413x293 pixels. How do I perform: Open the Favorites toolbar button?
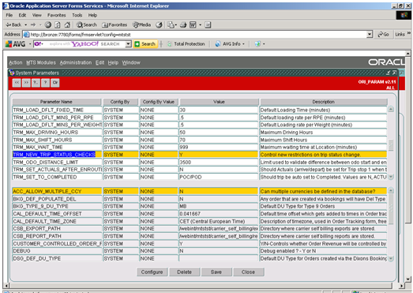tap(115, 24)
